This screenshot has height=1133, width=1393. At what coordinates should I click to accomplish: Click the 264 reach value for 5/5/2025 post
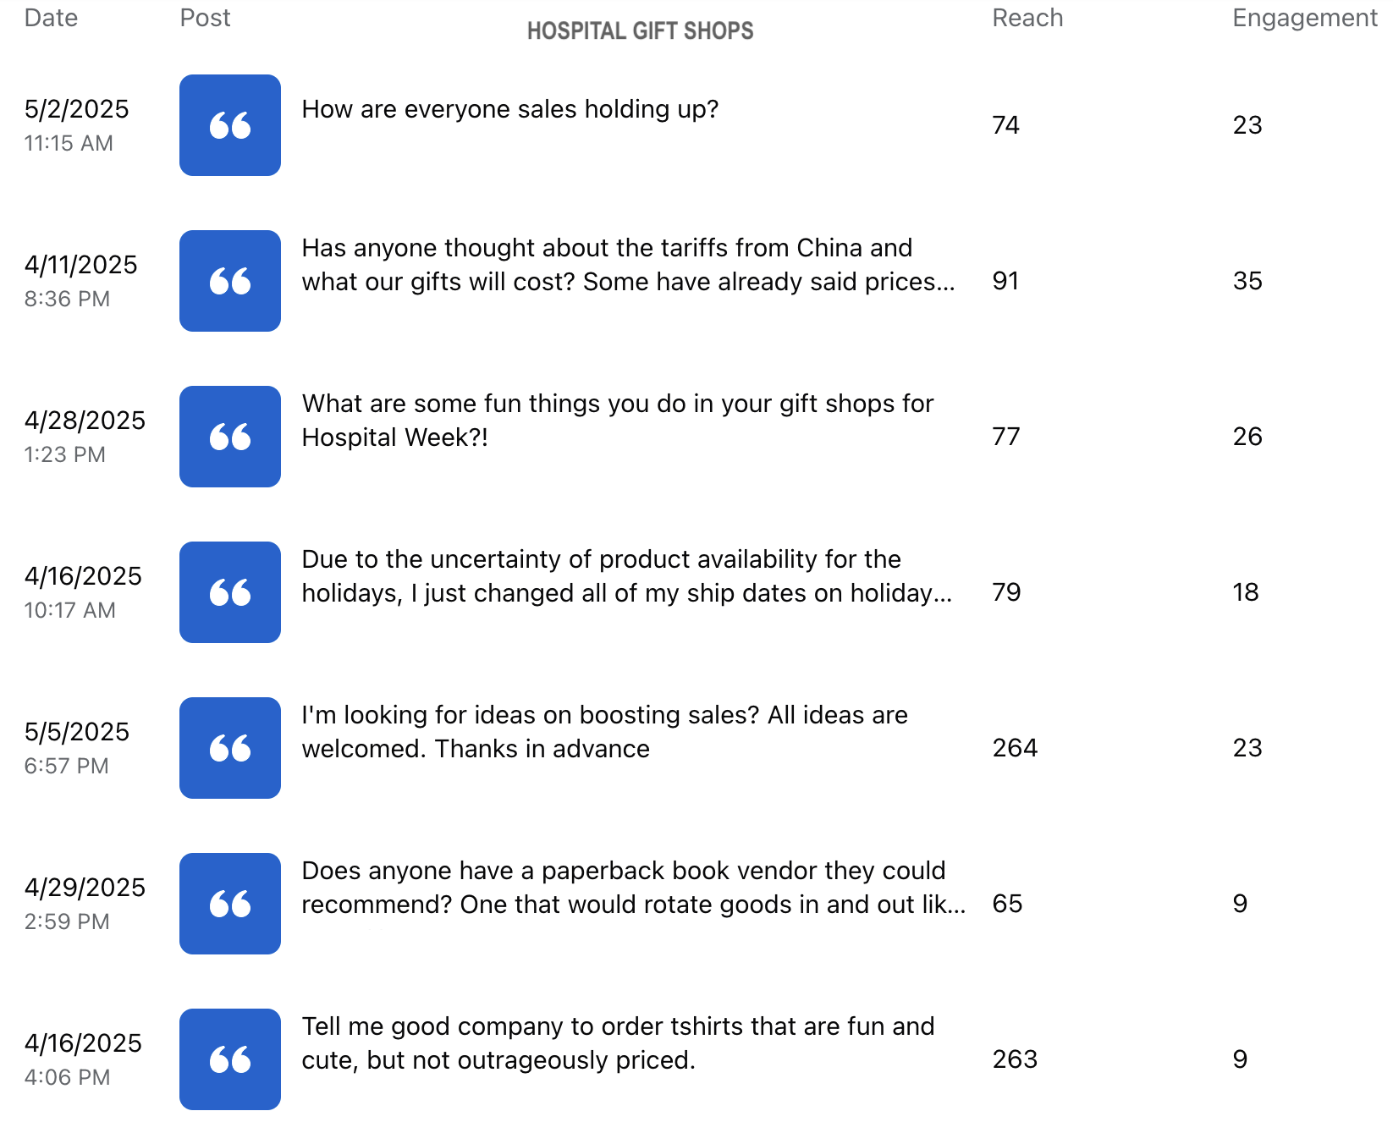tap(1015, 748)
